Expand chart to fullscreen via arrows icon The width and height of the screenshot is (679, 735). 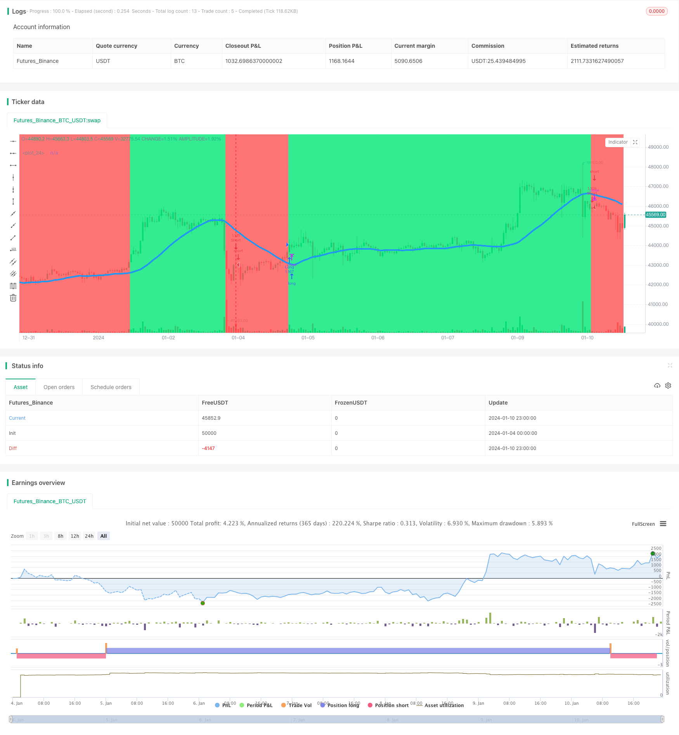click(635, 142)
